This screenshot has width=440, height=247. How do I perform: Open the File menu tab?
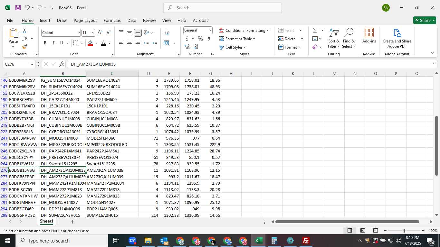coord(10,20)
